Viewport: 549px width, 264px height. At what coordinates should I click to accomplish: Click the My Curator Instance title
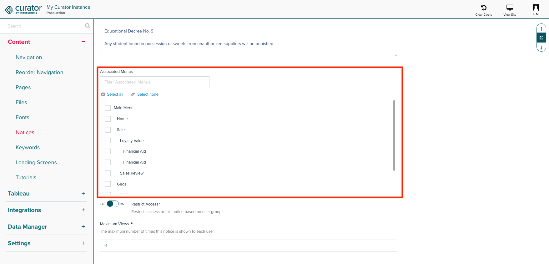coord(68,7)
